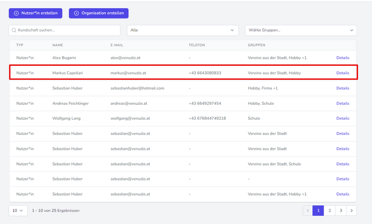Click the Name column header
Image resolution: width=372 pixels, height=224 pixels.
pos(58,45)
